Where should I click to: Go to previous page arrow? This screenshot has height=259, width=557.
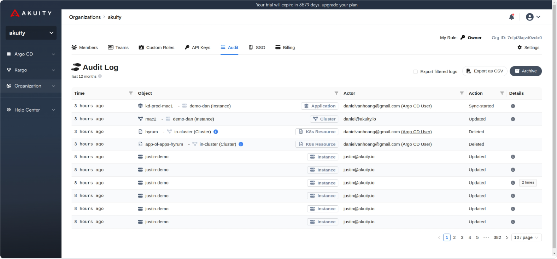pos(439,237)
